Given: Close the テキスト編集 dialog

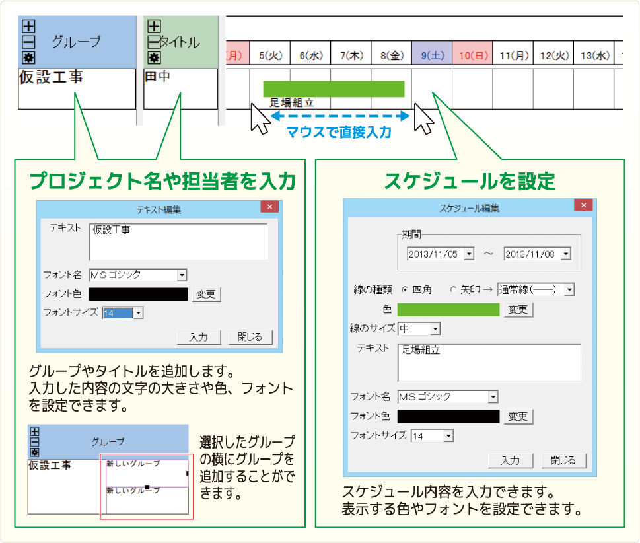Looking at the screenshot, I should [269, 207].
